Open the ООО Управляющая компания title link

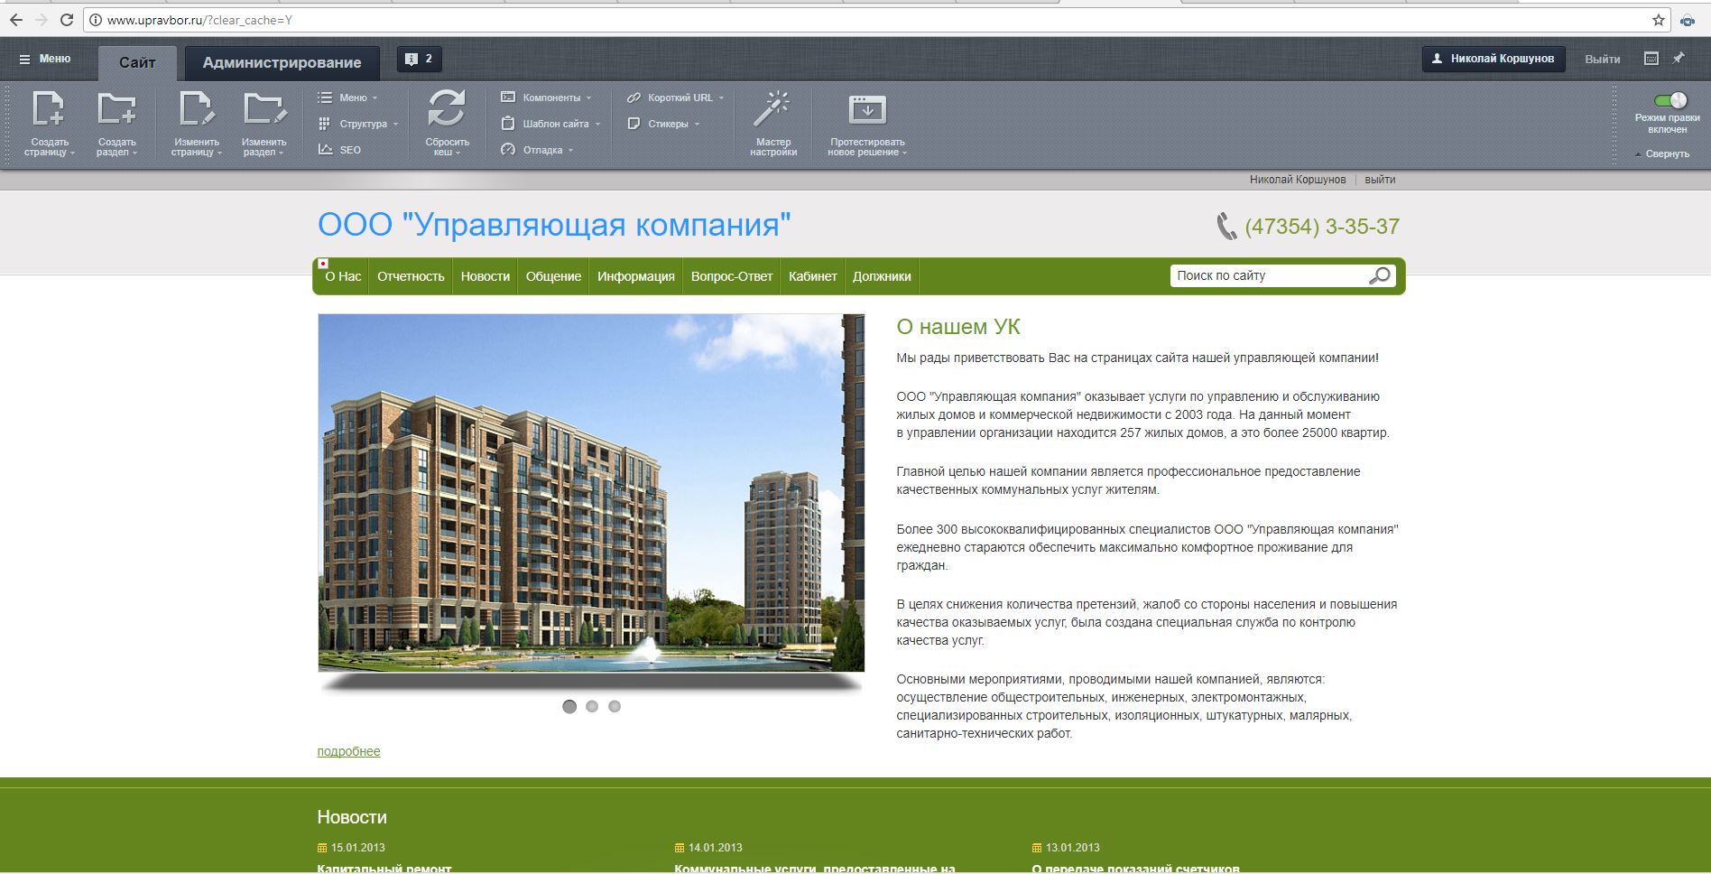(x=554, y=224)
